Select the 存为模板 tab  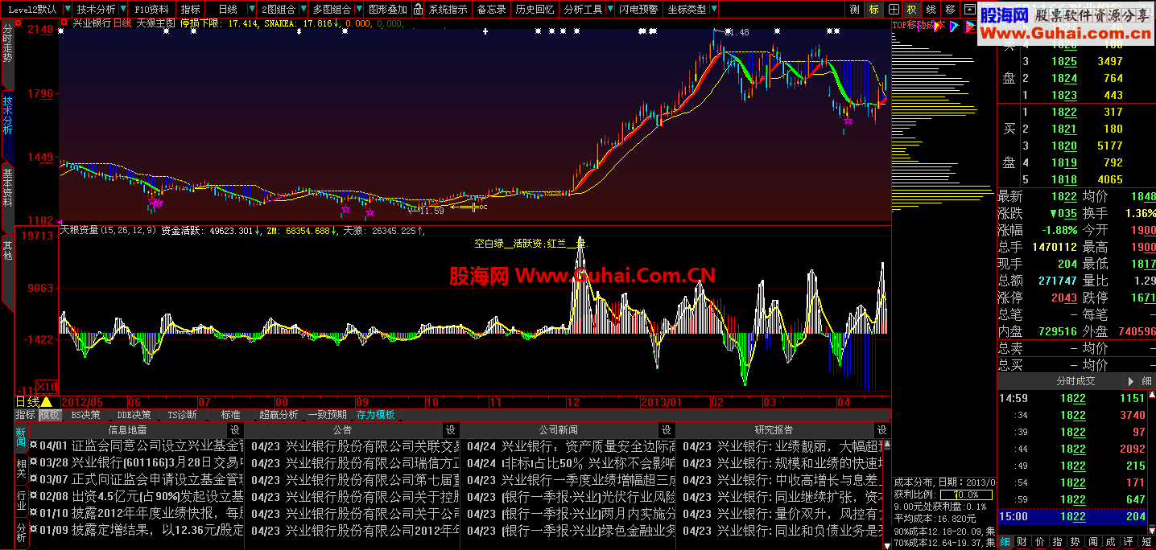[375, 415]
